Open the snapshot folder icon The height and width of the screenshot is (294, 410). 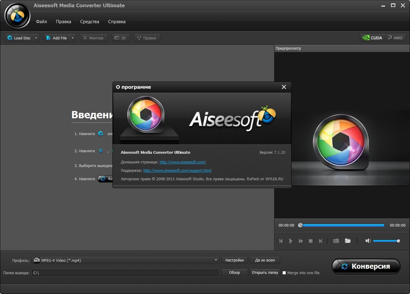(348, 241)
